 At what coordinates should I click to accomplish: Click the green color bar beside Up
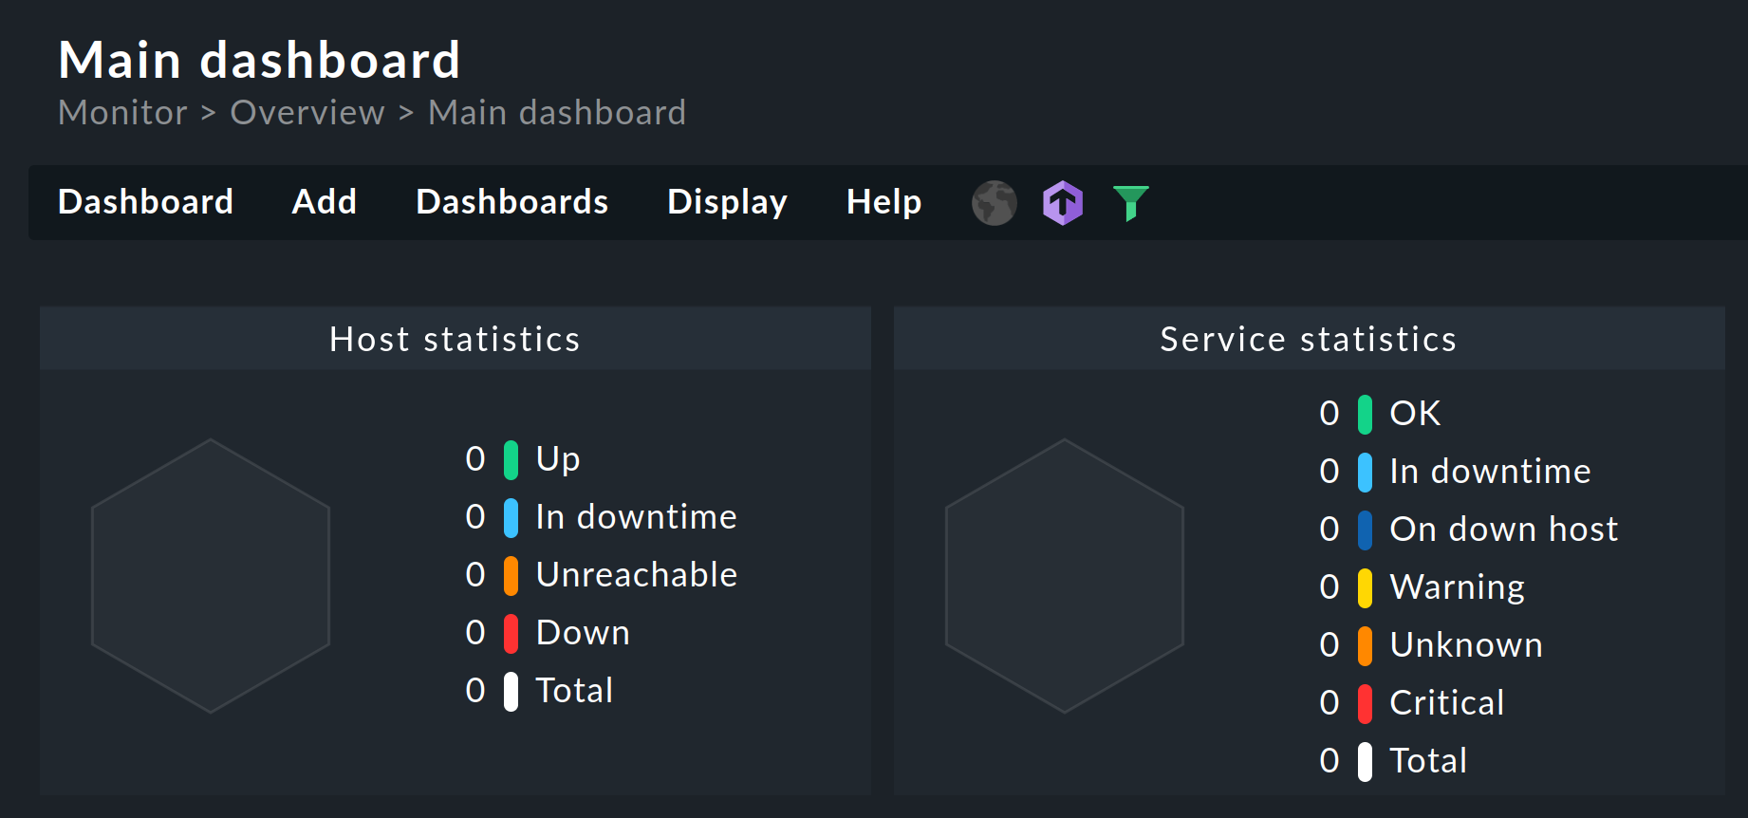click(x=511, y=460)
